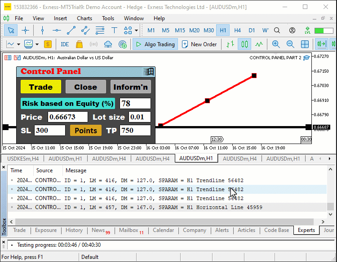The image size is (337, 262).
Task: Zoom in on the chart
Action: [276, 44]
